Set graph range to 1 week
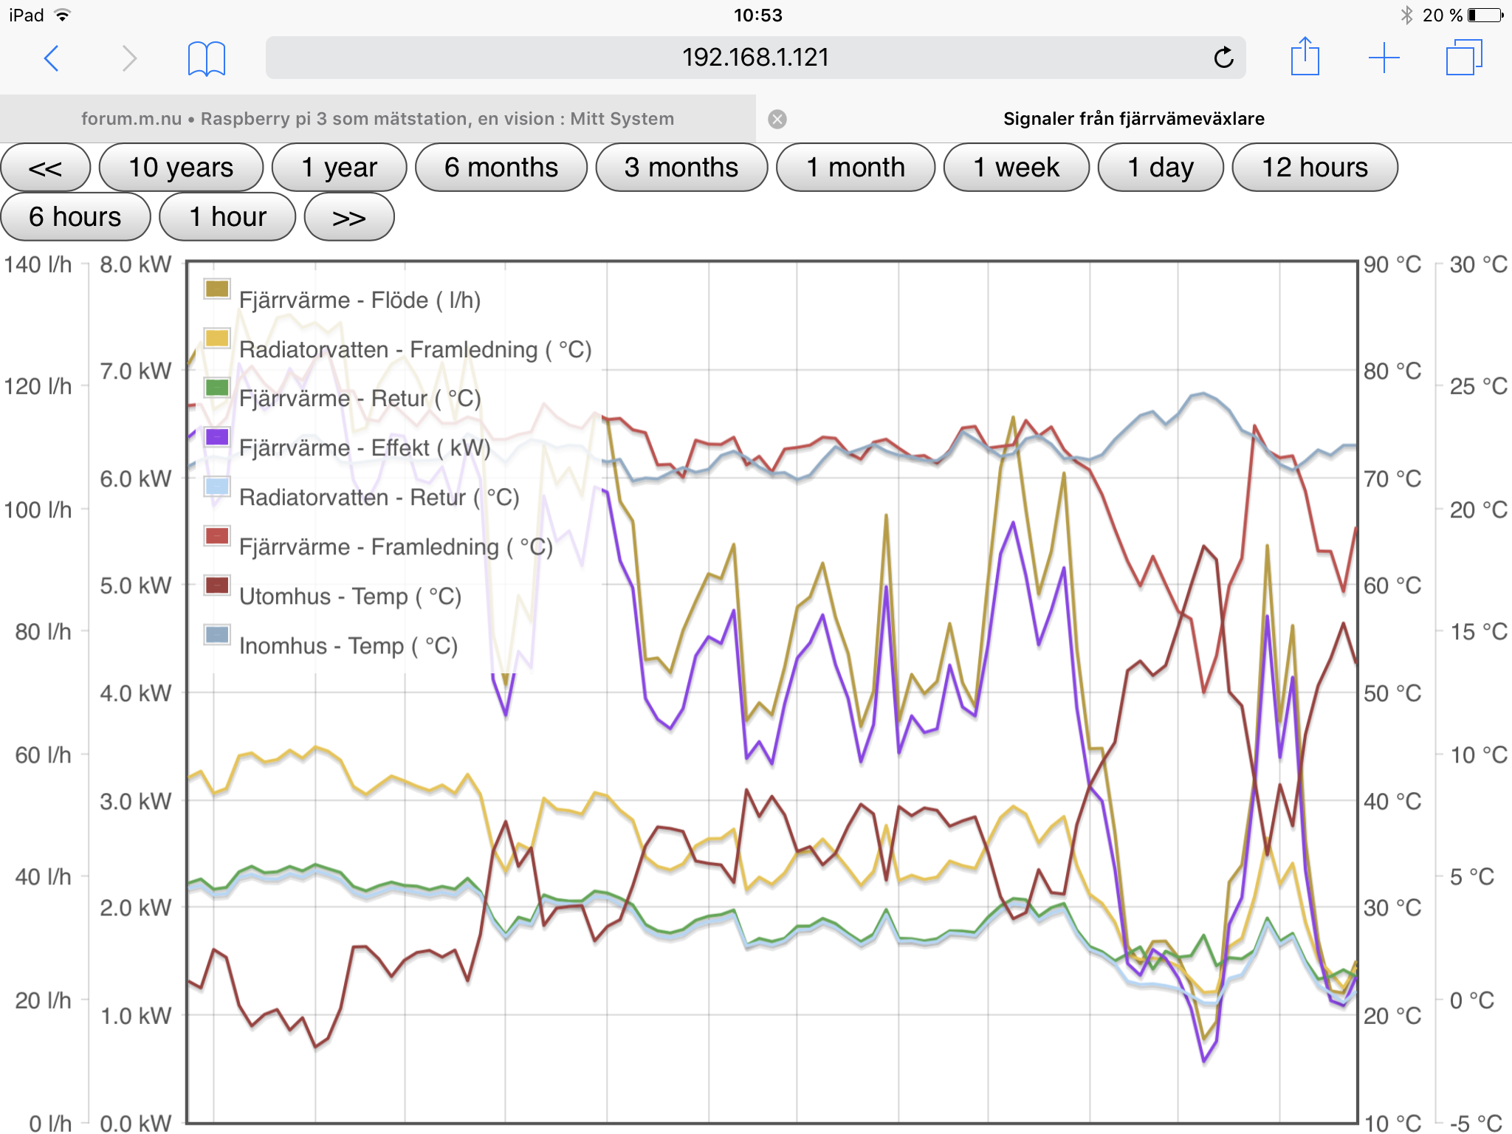The height and width of the screenshot is (1134, 1512). tap(1016, 168)
